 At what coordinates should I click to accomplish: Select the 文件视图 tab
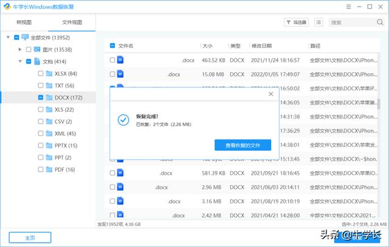pos(72,22)
